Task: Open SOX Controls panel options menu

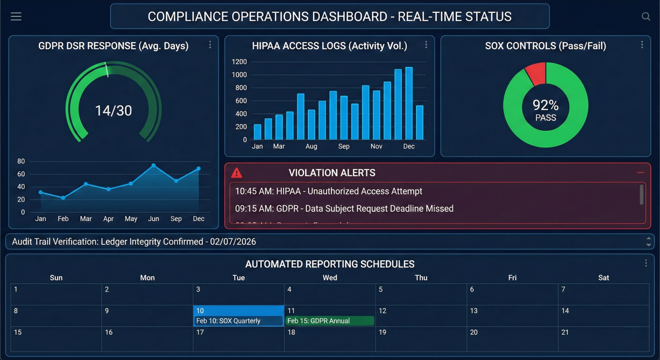Action: [x=642, y=45]
